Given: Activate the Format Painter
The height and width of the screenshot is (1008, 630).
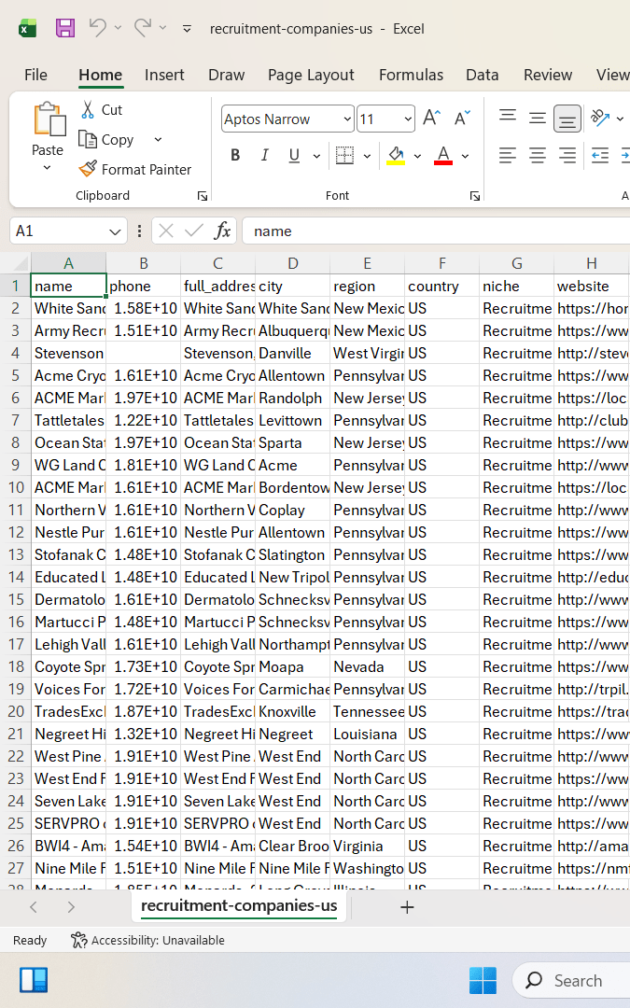Looking at the screenshot, I should (135, 169).
